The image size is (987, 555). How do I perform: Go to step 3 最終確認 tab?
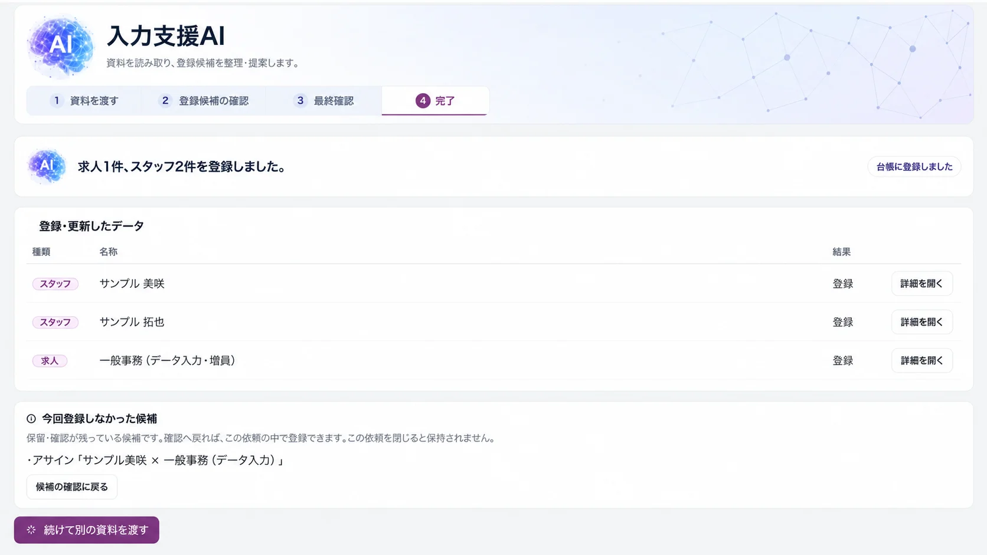(323, 101)
